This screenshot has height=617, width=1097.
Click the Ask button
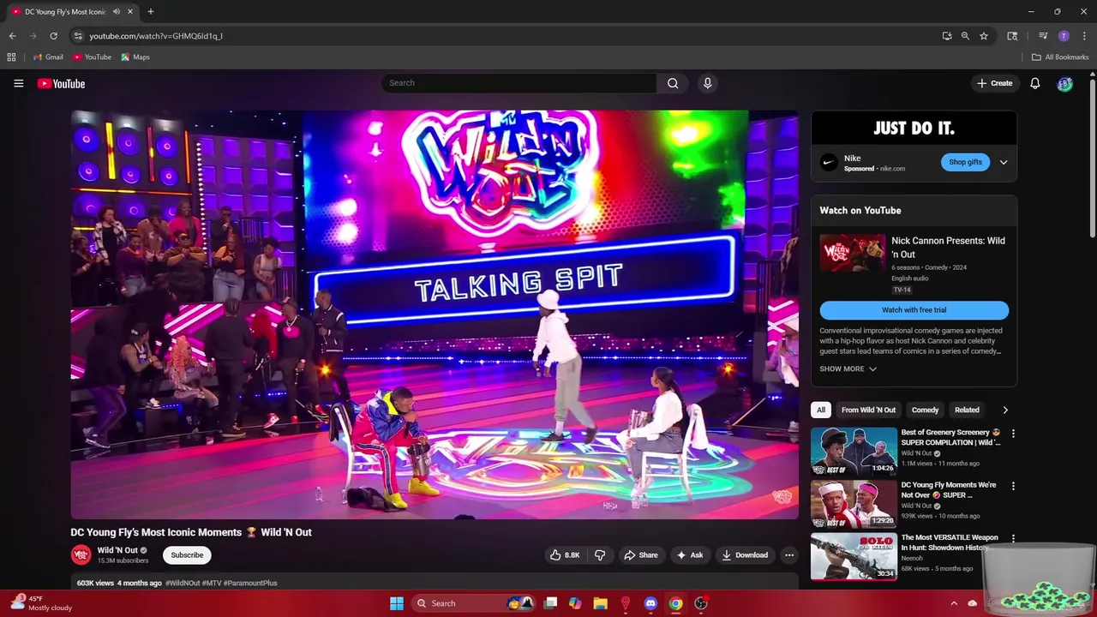click(690, 554)
